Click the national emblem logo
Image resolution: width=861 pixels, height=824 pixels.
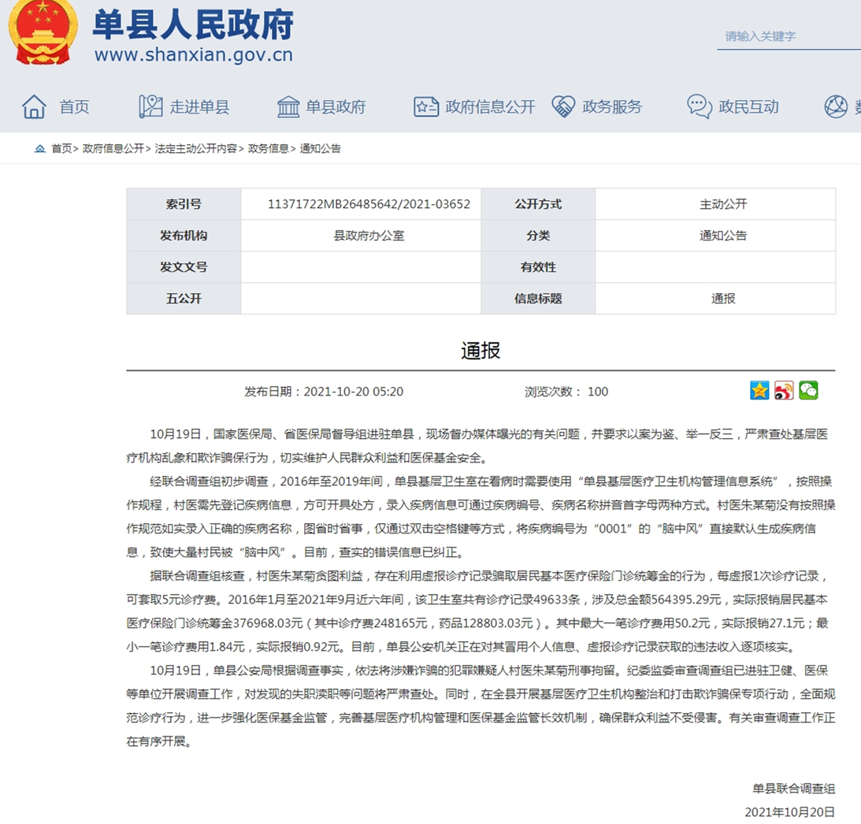43,33
